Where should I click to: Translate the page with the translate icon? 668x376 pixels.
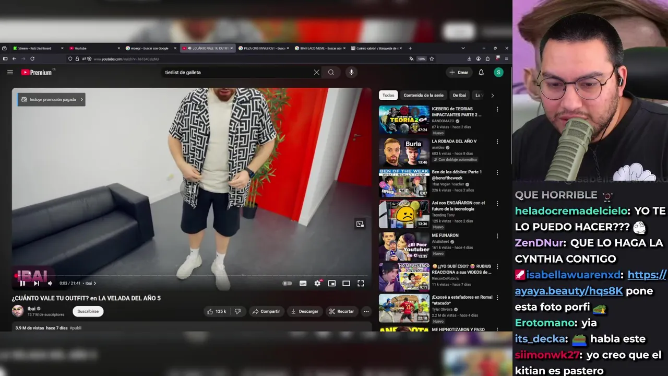[411, 58]
